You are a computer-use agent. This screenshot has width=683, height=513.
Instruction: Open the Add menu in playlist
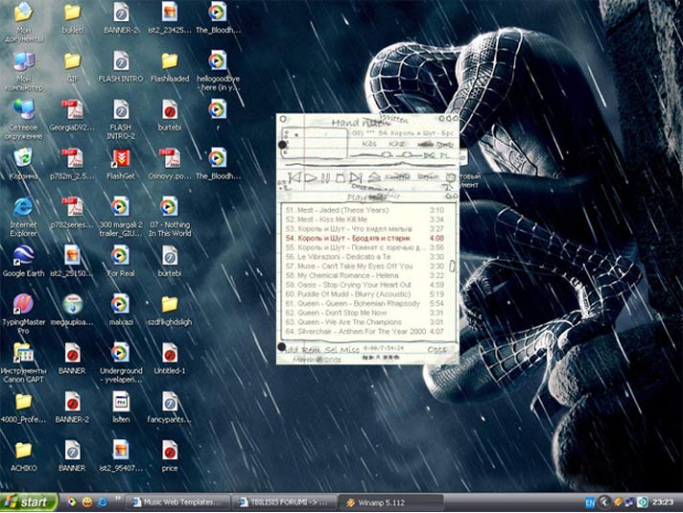[x=290, y=350]
